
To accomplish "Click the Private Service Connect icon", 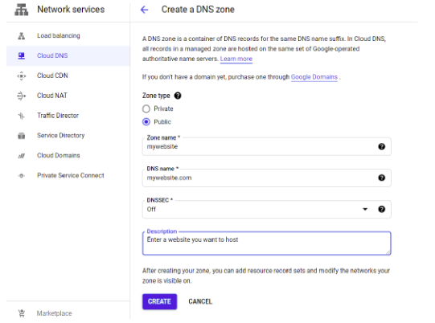I will pos(22,175).
